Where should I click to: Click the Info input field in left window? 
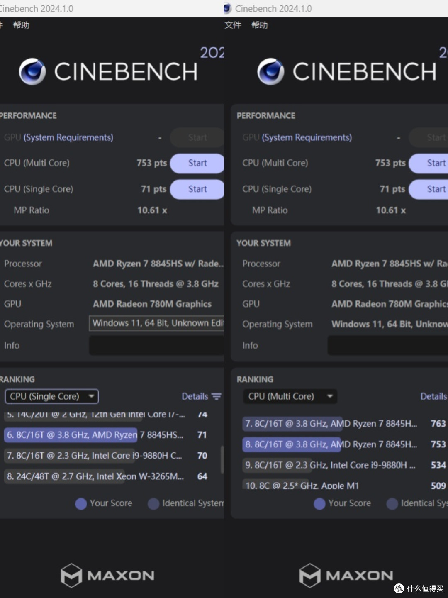157,345
